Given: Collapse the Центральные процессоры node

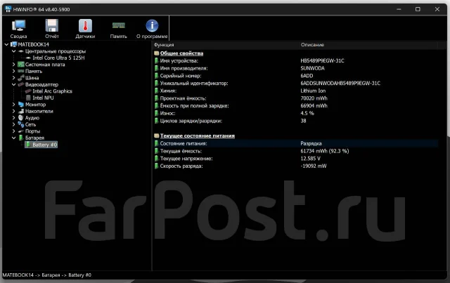Looking at the screenshot, I should coord(14,51).
